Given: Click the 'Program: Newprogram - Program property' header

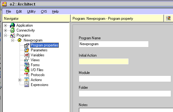Looking at the screenshot, I should 117,19.
